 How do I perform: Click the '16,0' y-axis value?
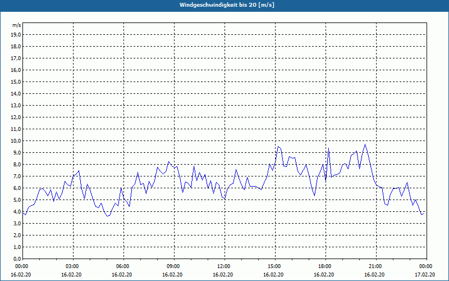coord(16,70)
